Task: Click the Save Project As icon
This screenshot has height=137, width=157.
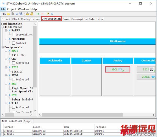Action: point(21,14)
